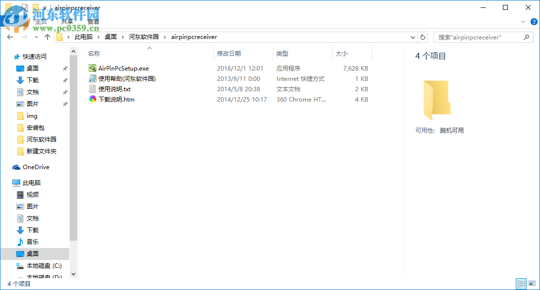The height and width of the screenshot is (290, 540).
Task: Go up one folder level
Action: (x=47, y=37)
